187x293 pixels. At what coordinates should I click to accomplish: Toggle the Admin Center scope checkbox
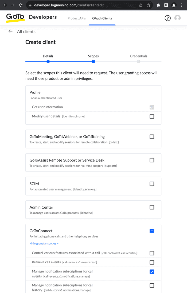click(152, 207)
